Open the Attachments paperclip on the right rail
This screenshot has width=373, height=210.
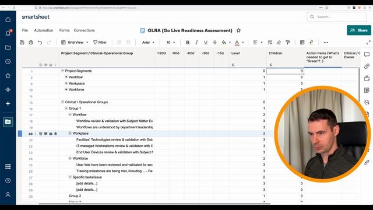[367, 66]
